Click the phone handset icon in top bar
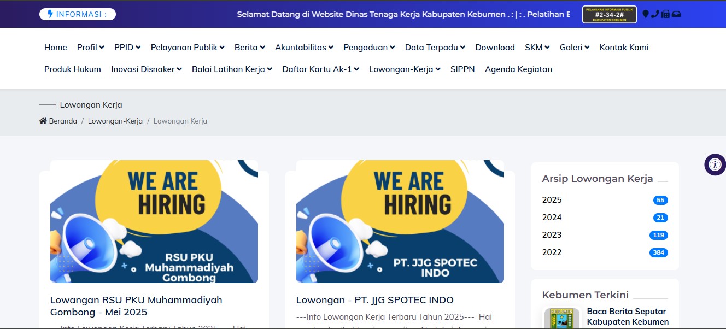Viewport: 726px width, 329px height. [x=655, y=14]
